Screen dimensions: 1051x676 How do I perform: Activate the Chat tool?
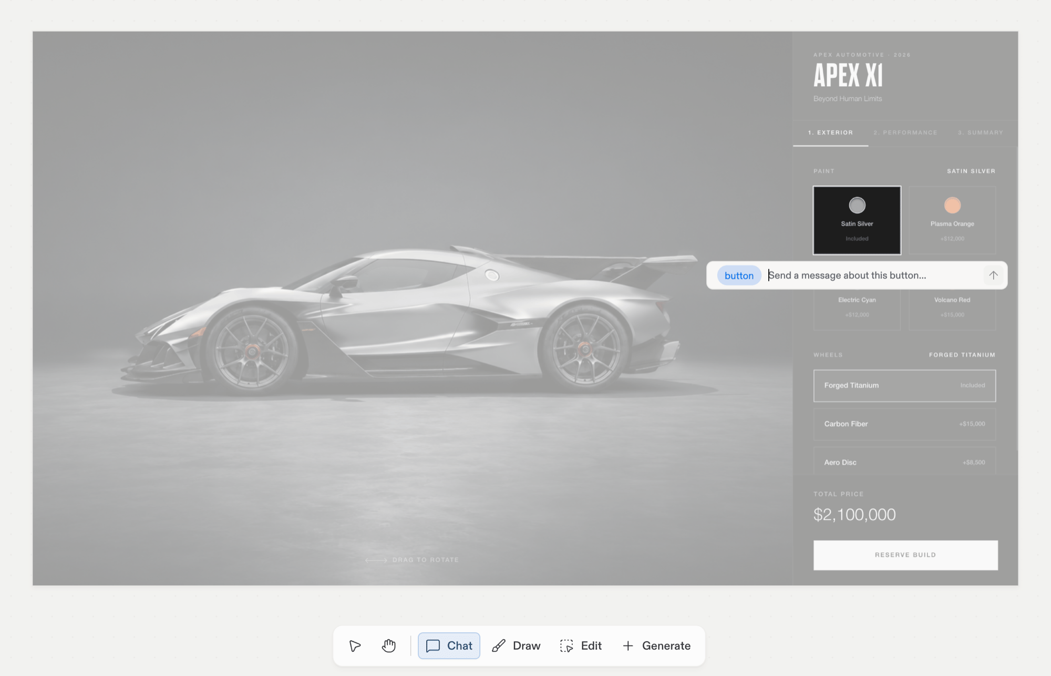point(449,646)
